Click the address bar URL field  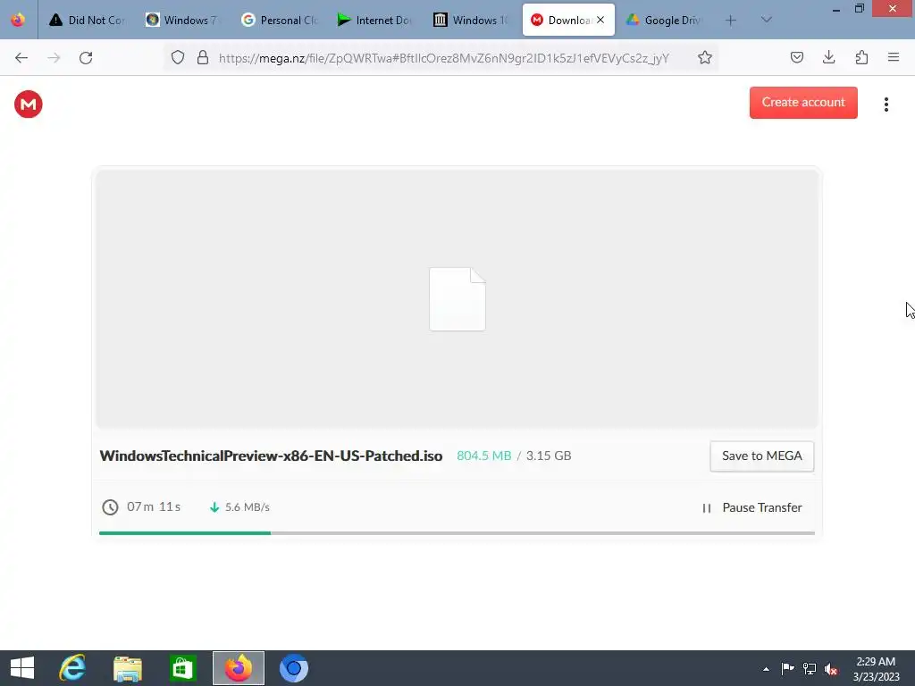coord(443,57)
